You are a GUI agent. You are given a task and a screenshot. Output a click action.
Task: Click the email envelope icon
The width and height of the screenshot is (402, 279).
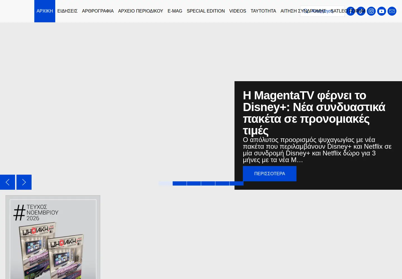392,11
